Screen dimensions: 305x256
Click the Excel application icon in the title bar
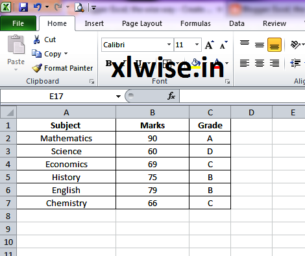click(x=6, y=7)
